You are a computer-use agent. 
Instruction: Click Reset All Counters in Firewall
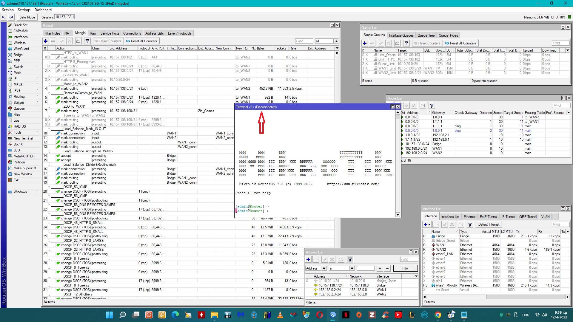142,41
